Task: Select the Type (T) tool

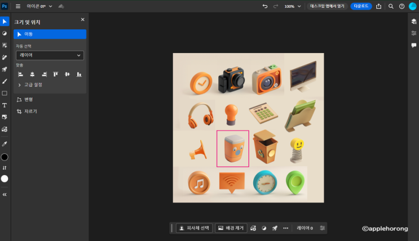Action: [x=5, y=105]
